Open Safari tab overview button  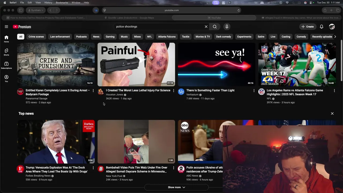tap(338, 10)
